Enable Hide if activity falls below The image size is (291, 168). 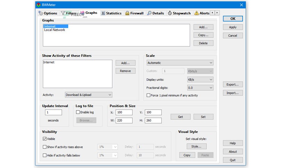(x=45, y=155)
